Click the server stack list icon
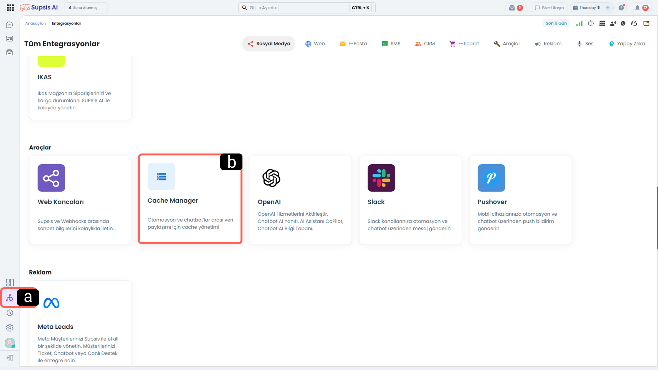658x370 pixels. click(x=602, y=23)
